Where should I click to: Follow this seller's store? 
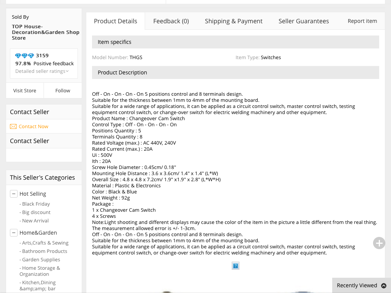[63, 90]
